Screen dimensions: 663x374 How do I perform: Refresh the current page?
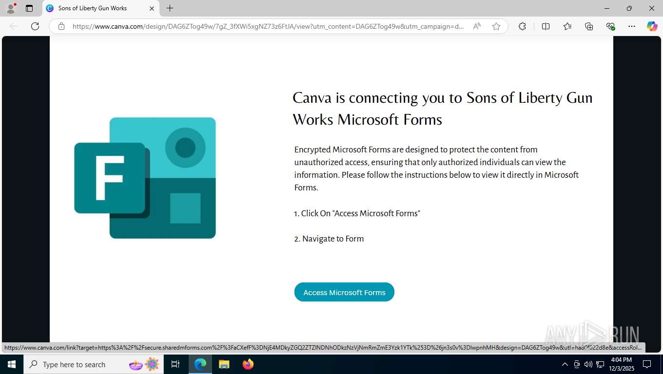click(35, 26)
